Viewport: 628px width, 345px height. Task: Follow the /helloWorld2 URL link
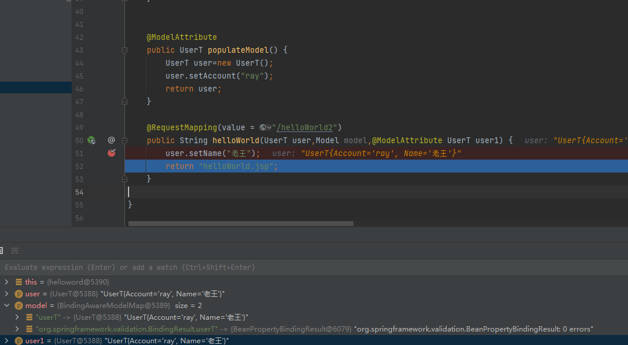(x=305, y=128)
